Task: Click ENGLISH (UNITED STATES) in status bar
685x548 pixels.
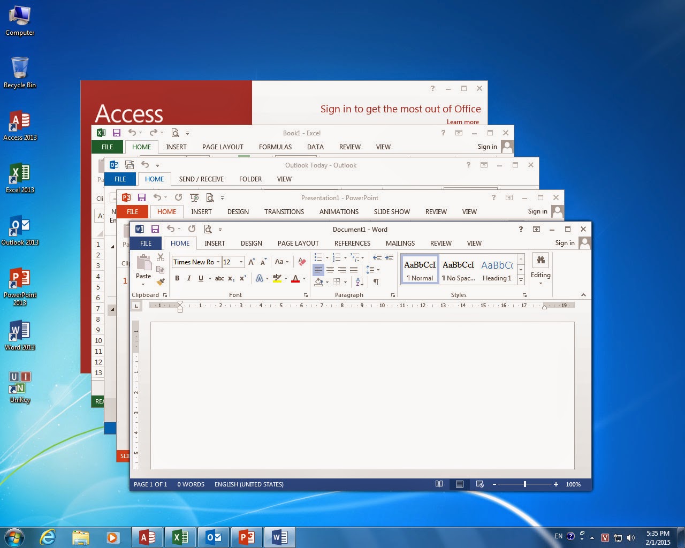Action: coord(249,484)
